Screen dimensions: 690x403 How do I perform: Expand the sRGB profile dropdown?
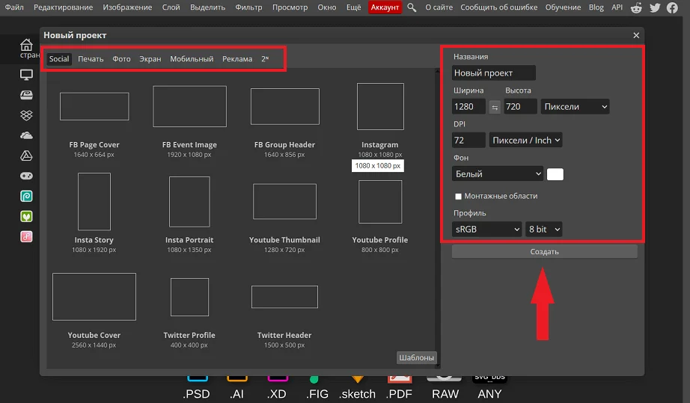coord(486,230)
